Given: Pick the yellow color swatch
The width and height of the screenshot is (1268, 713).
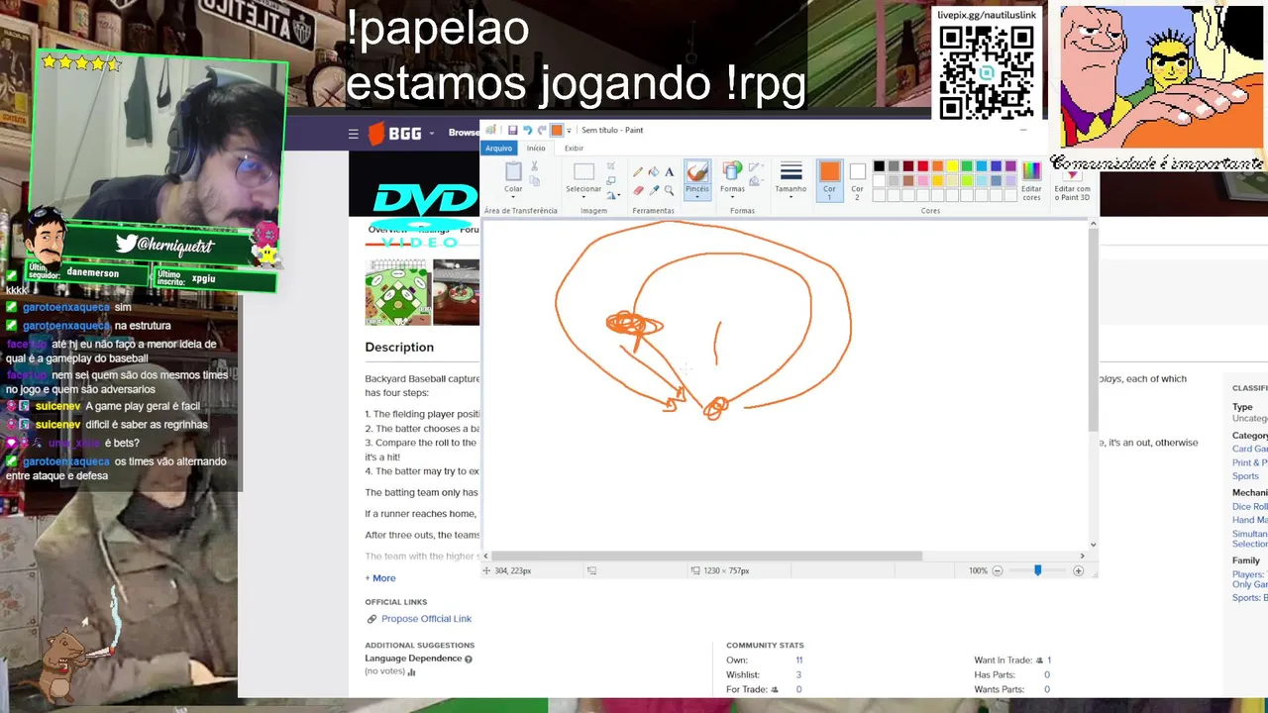Looking at the screenshot, I should click(952, 166).
